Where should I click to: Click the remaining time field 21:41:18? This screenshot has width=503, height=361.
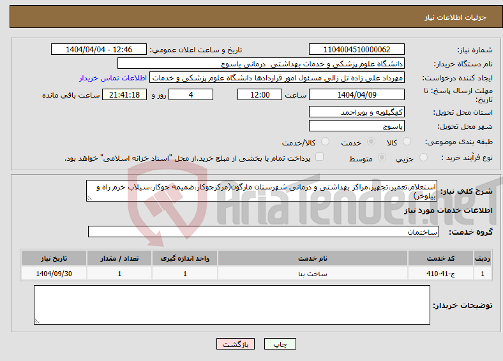pos(124,94)
